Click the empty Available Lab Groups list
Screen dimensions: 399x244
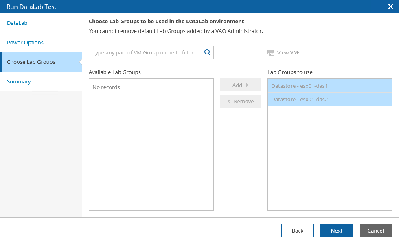(x=151, y=150)
